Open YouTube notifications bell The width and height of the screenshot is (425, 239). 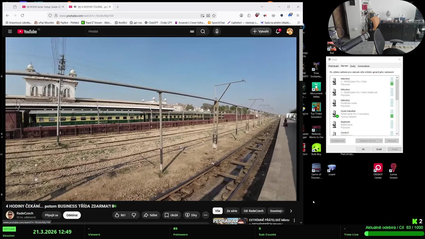pyautogui.click(x=278, y=31)
